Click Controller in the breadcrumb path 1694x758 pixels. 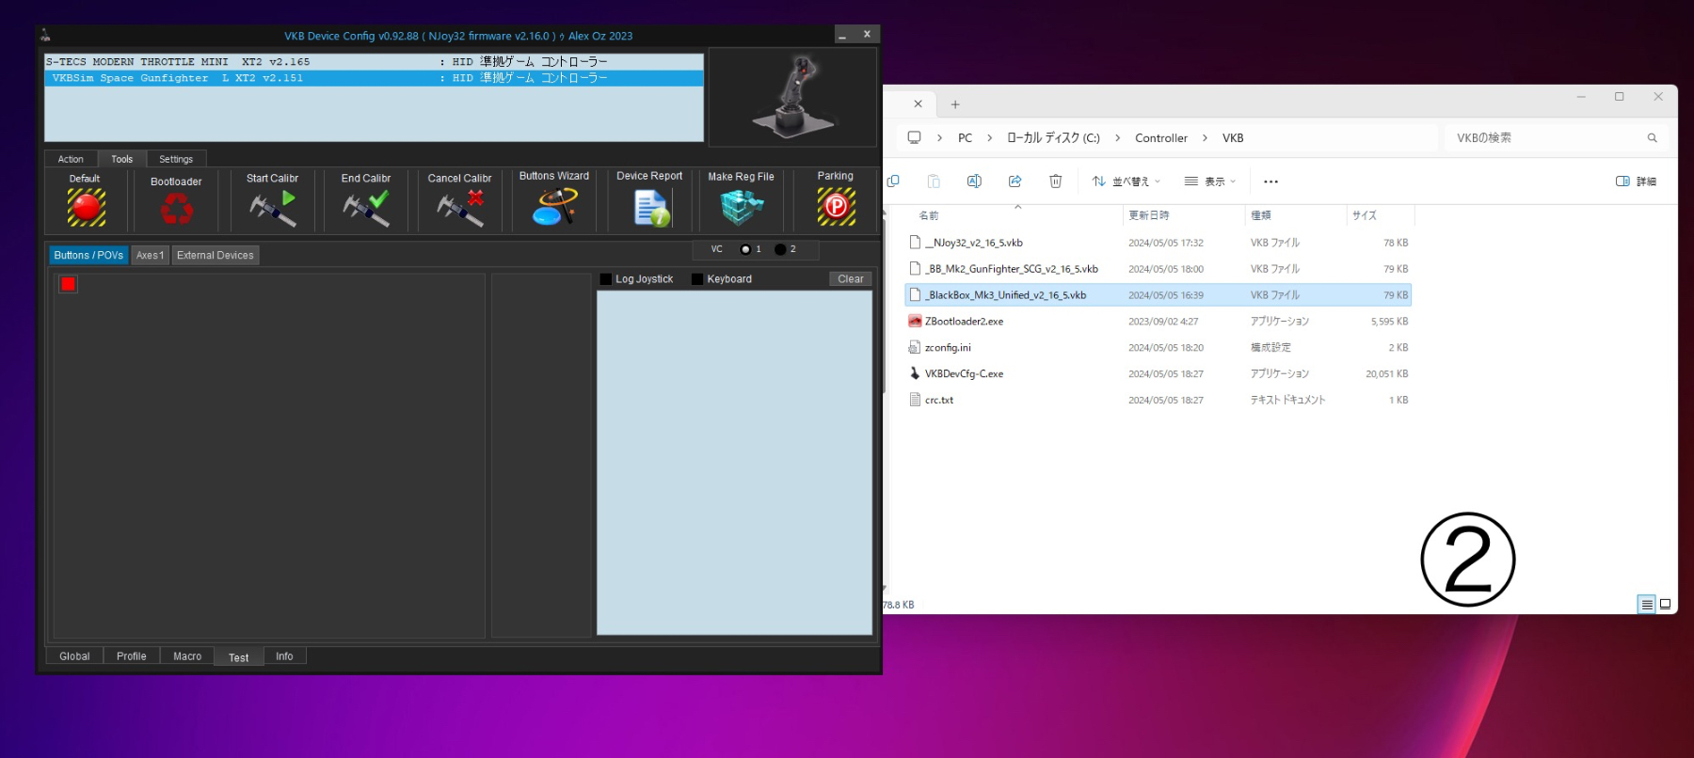(1161, 138)
